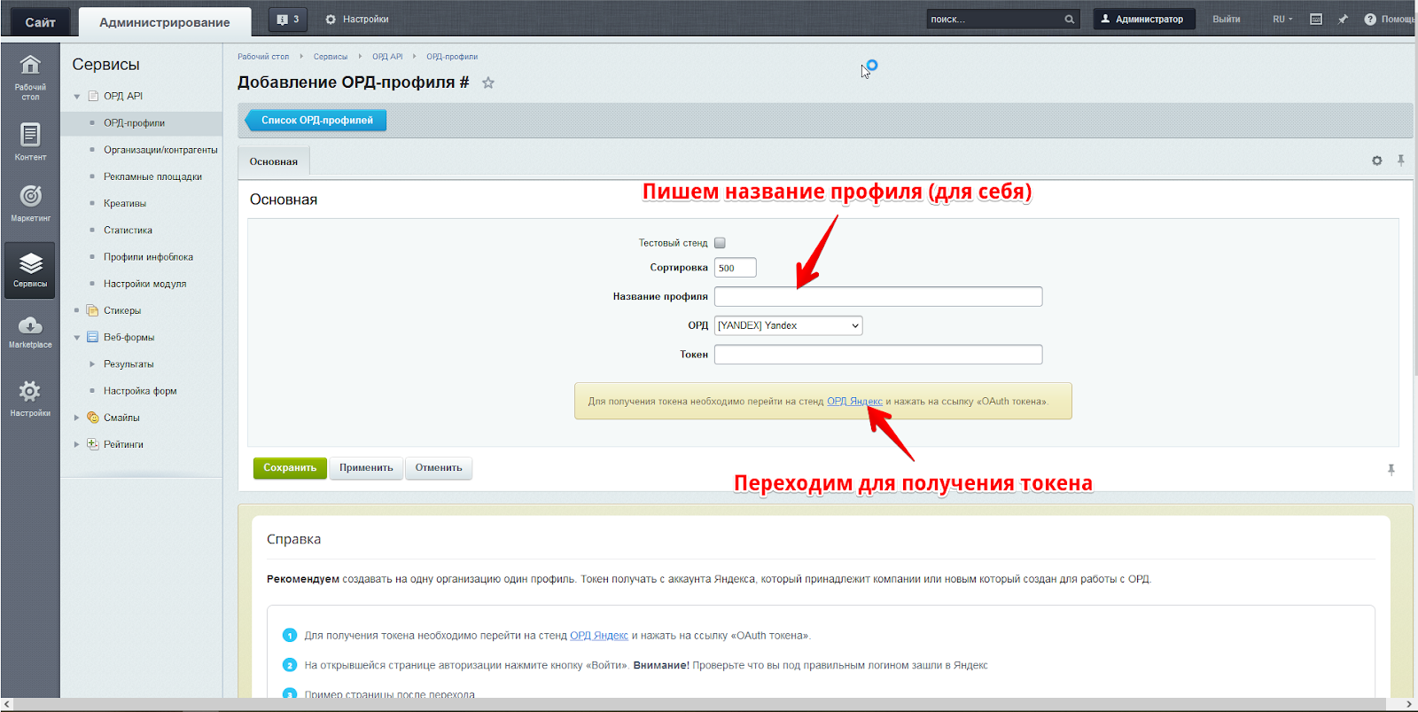Select the Основная form tab
Screen dimensions: 1418x712
click(x=274, y=161)
